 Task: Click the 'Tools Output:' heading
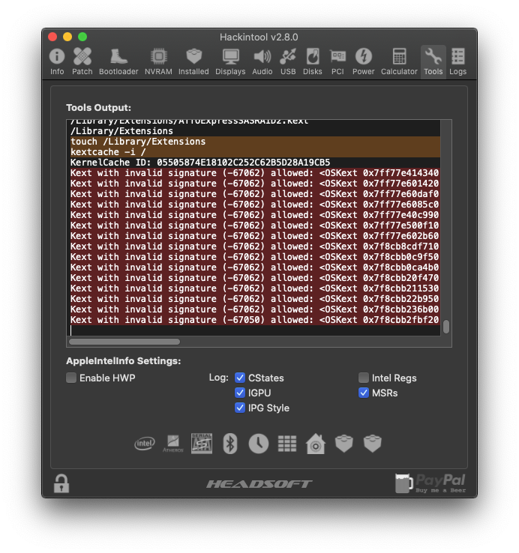point(98,108)
